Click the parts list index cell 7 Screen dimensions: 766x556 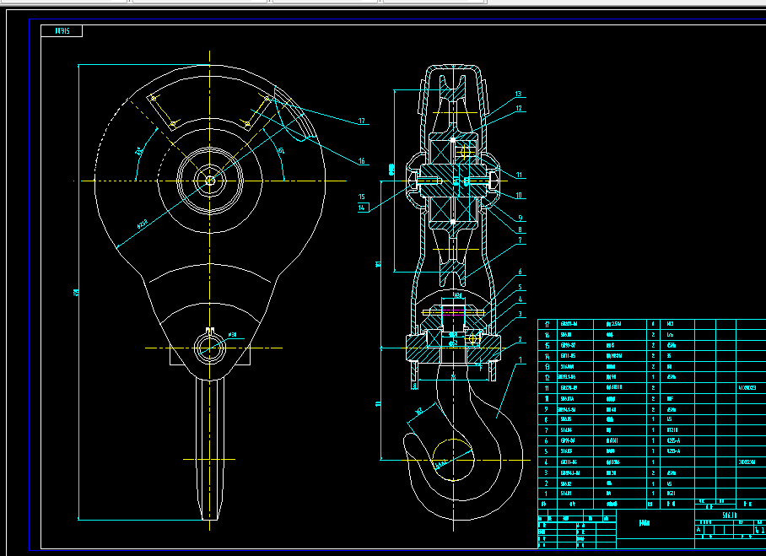pyautogui.click(x=548, y=430)
